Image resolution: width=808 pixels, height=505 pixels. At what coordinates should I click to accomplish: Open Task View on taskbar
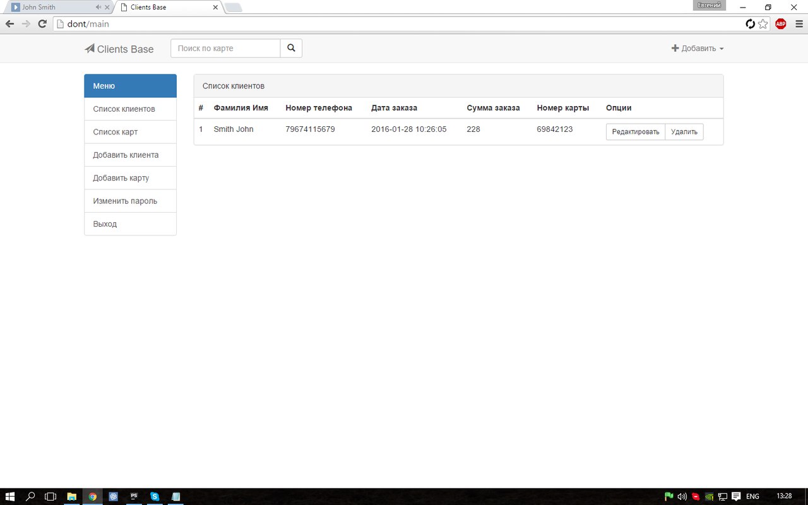50,496
